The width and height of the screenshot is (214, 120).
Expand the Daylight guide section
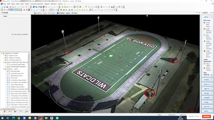[x=211, y=97]
